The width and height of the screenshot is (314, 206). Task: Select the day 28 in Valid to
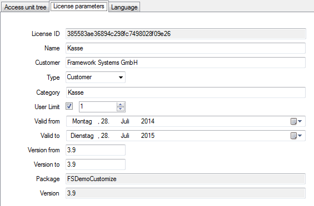(105, 136)
